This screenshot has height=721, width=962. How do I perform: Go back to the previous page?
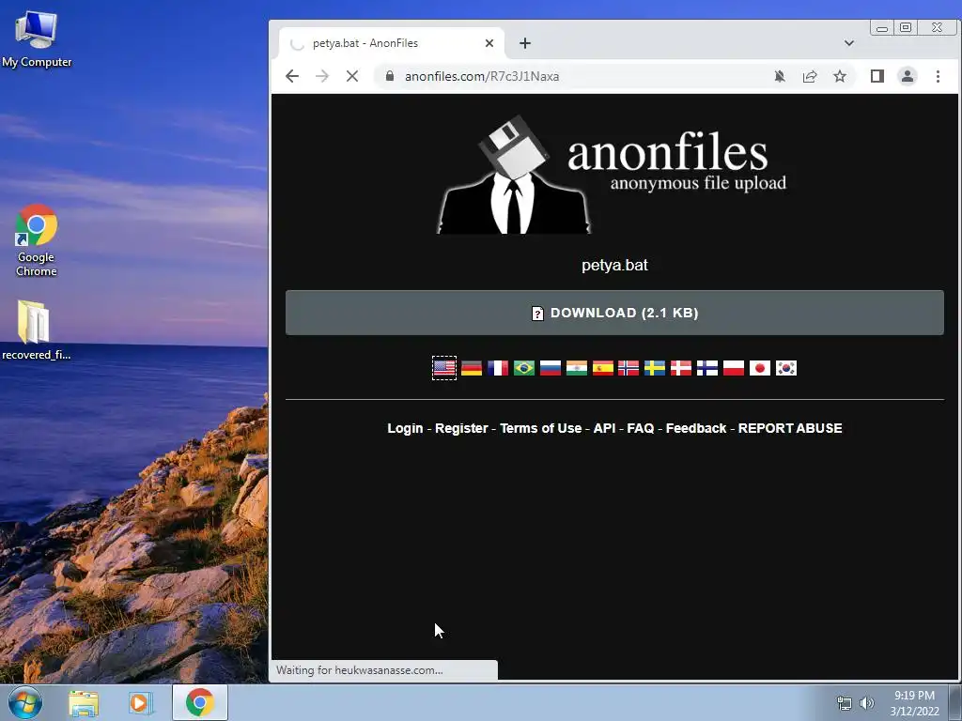[x=292, y=76]
